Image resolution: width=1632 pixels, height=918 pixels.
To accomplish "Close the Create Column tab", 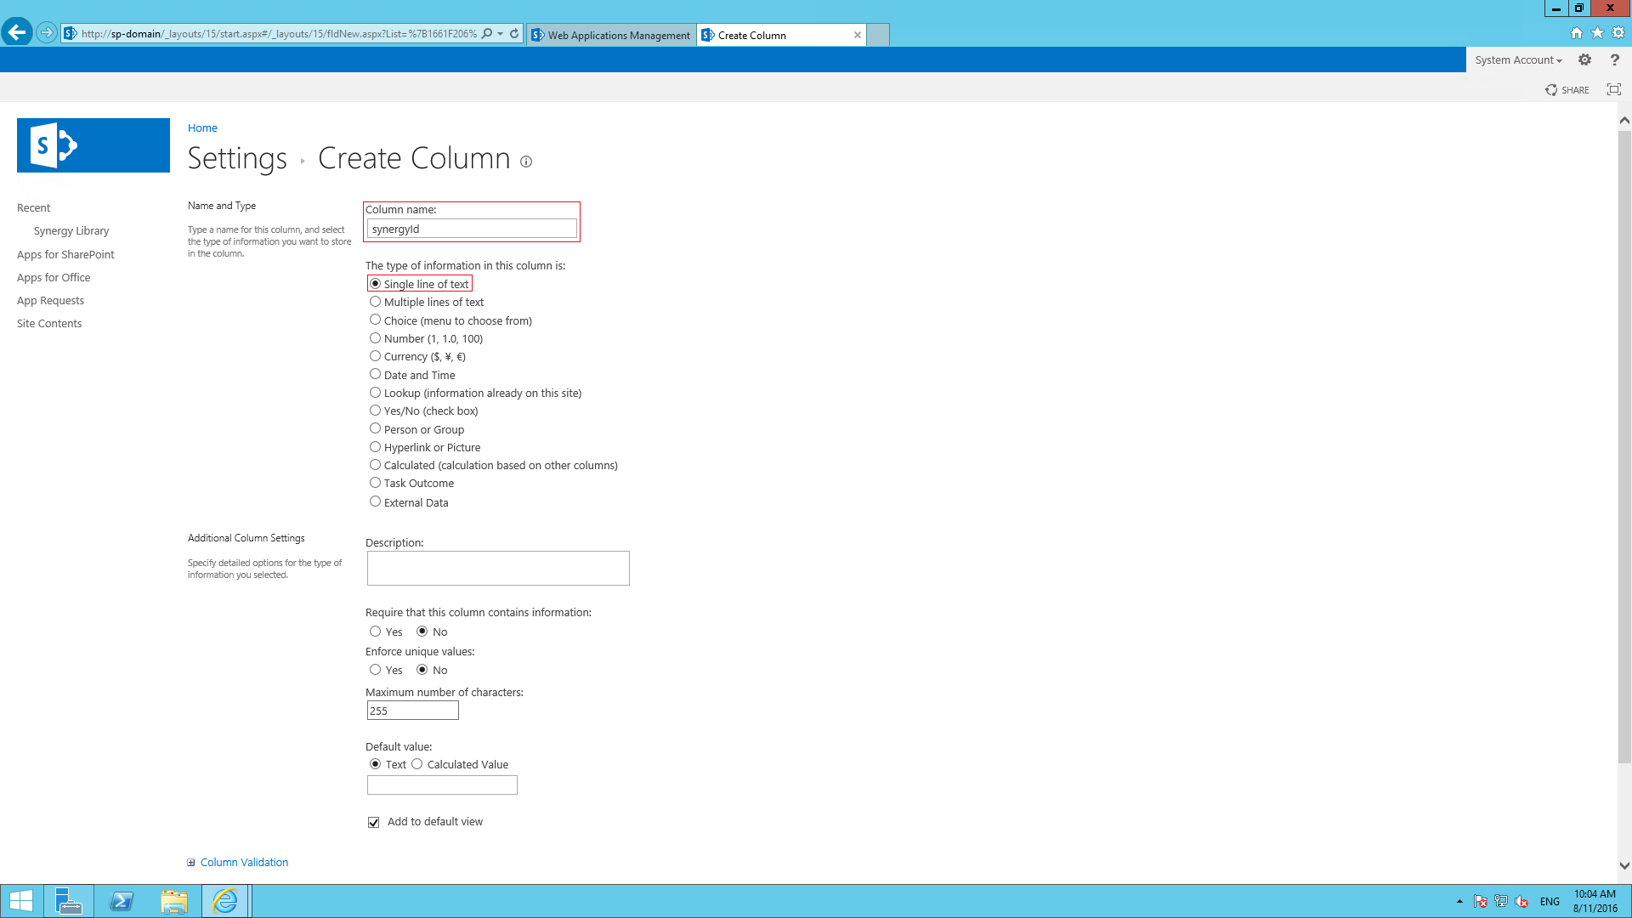I will [x=858, y=35].
